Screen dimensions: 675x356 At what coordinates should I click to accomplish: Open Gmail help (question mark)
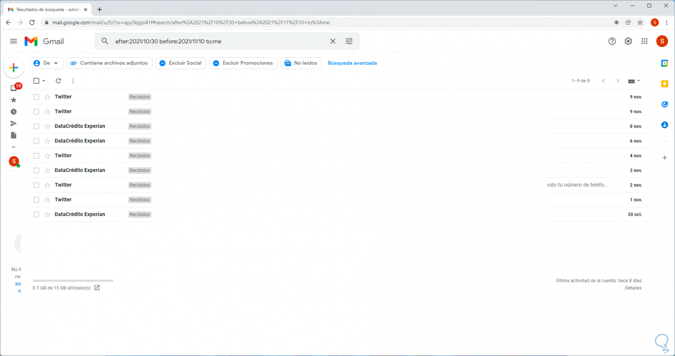pos(612,41)
